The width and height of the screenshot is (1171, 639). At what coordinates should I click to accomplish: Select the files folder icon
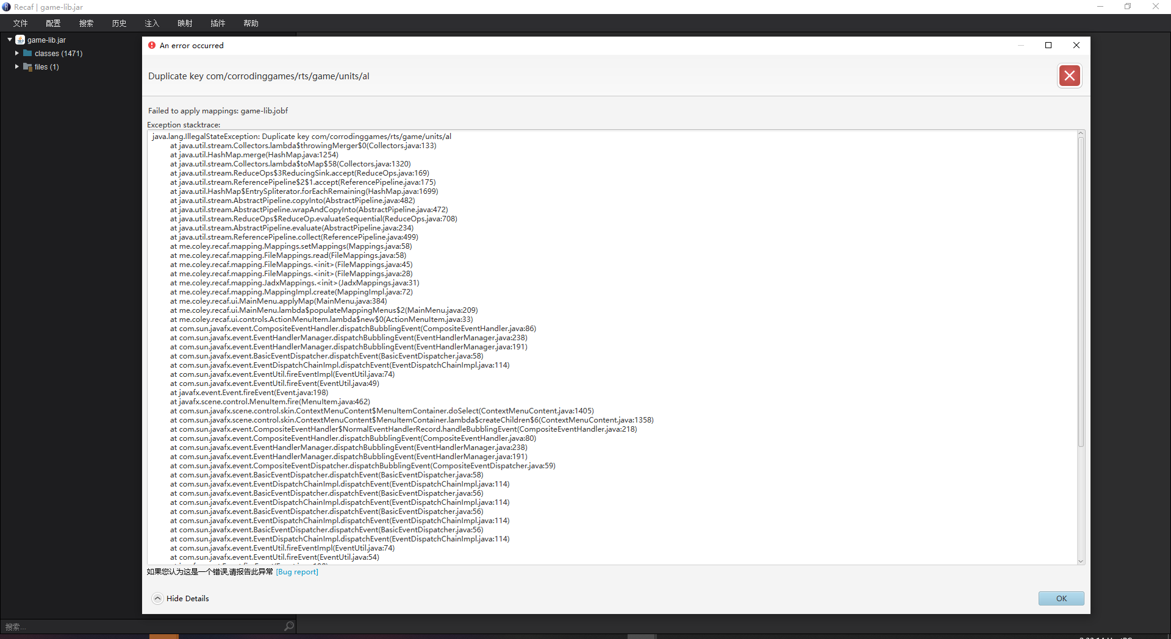[27, 66]
